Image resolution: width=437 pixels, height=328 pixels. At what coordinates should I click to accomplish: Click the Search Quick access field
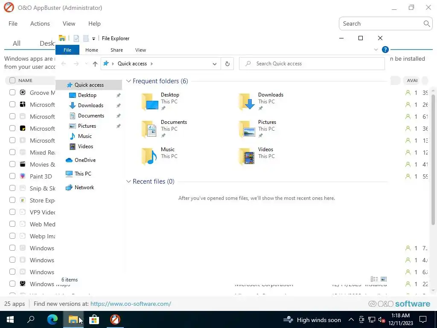312,64
